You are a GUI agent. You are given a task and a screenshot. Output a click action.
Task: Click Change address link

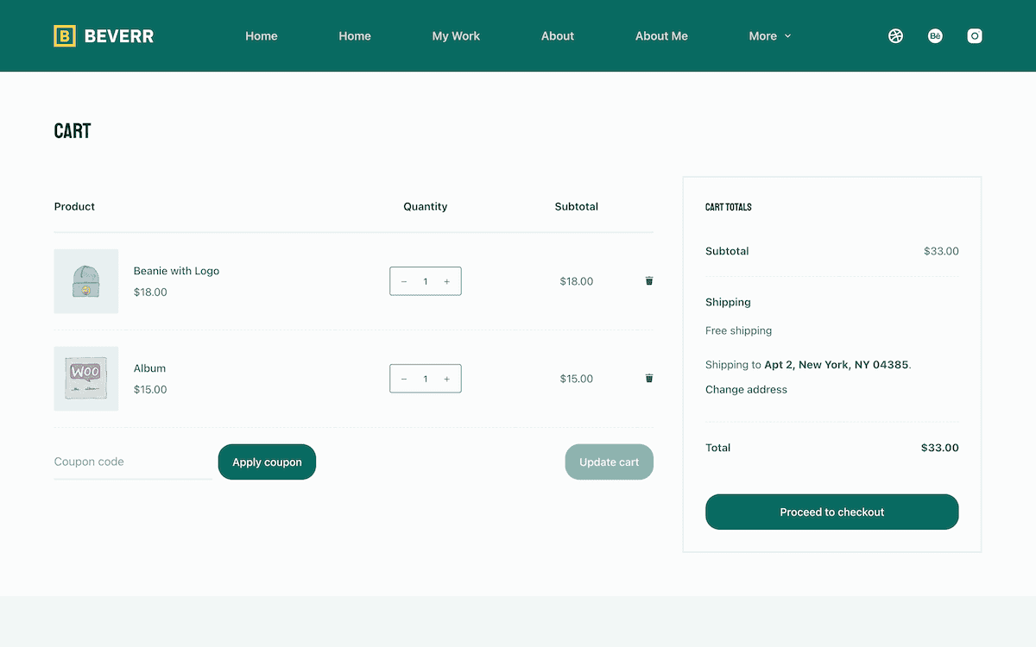(x=746, y=389)
